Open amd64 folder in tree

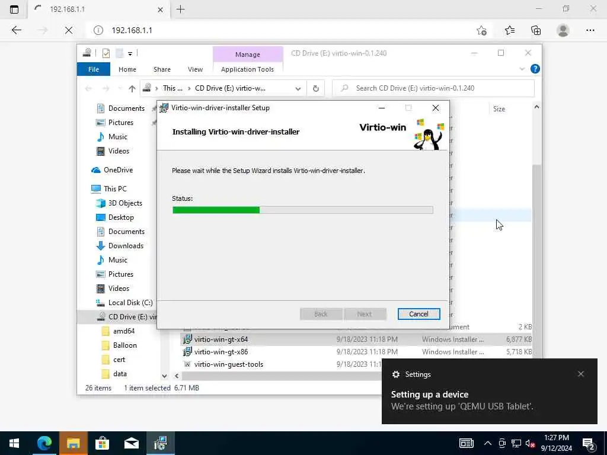pos(123,331)
